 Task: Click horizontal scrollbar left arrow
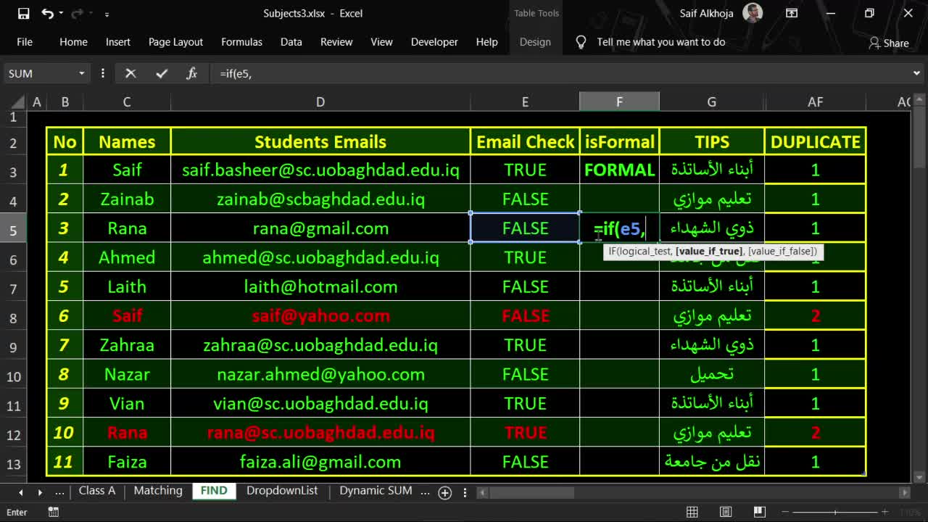(482, 492)
